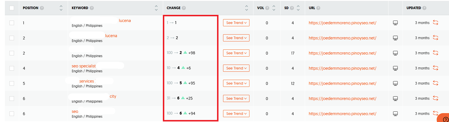Image resolution: width=449 pixels, height=122 pixels.
Task: Click the desktop monitor icon in the 100 → 2 row
Action: click(x=395, y=53)
